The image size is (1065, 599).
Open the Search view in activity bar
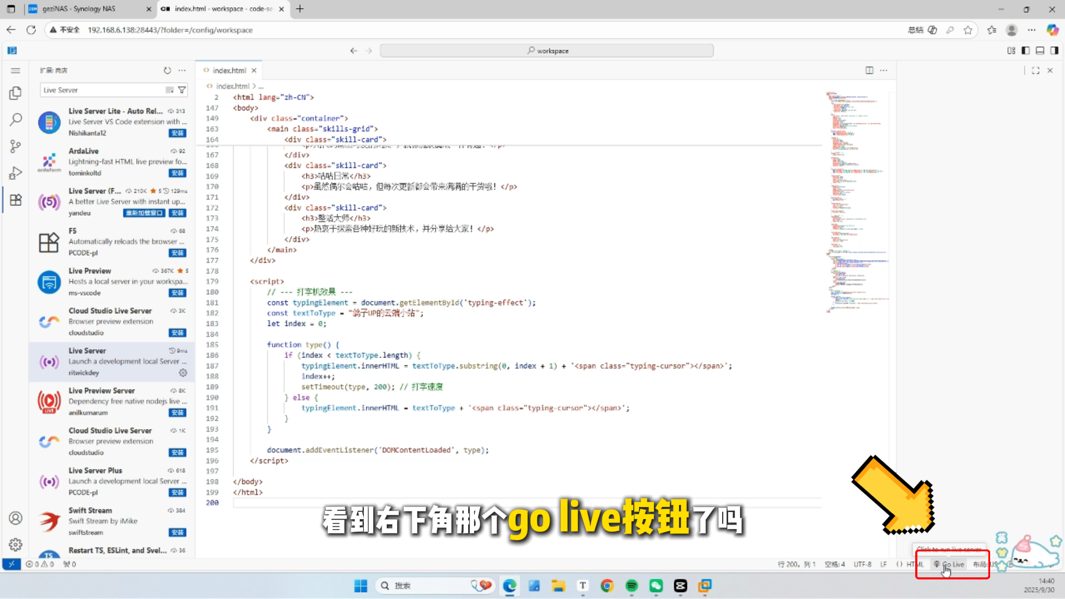[x=16, y=119]
